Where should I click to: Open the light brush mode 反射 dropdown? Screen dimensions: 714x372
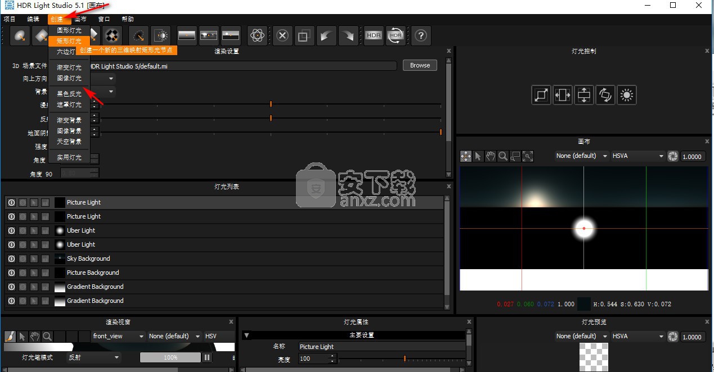pos(93,357)
